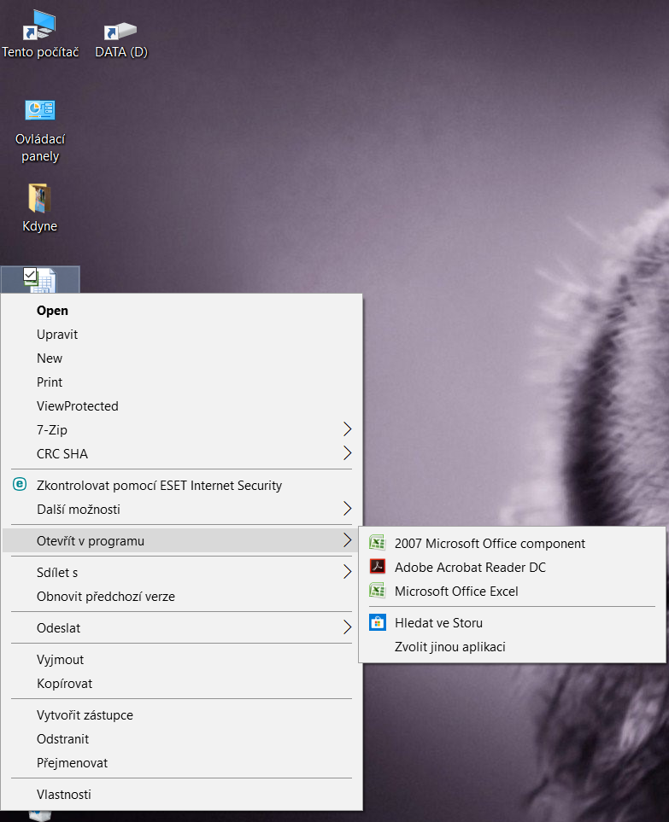669x822 pixels.
Task: Select Vyjmout from the context menu
Action: 181,660
